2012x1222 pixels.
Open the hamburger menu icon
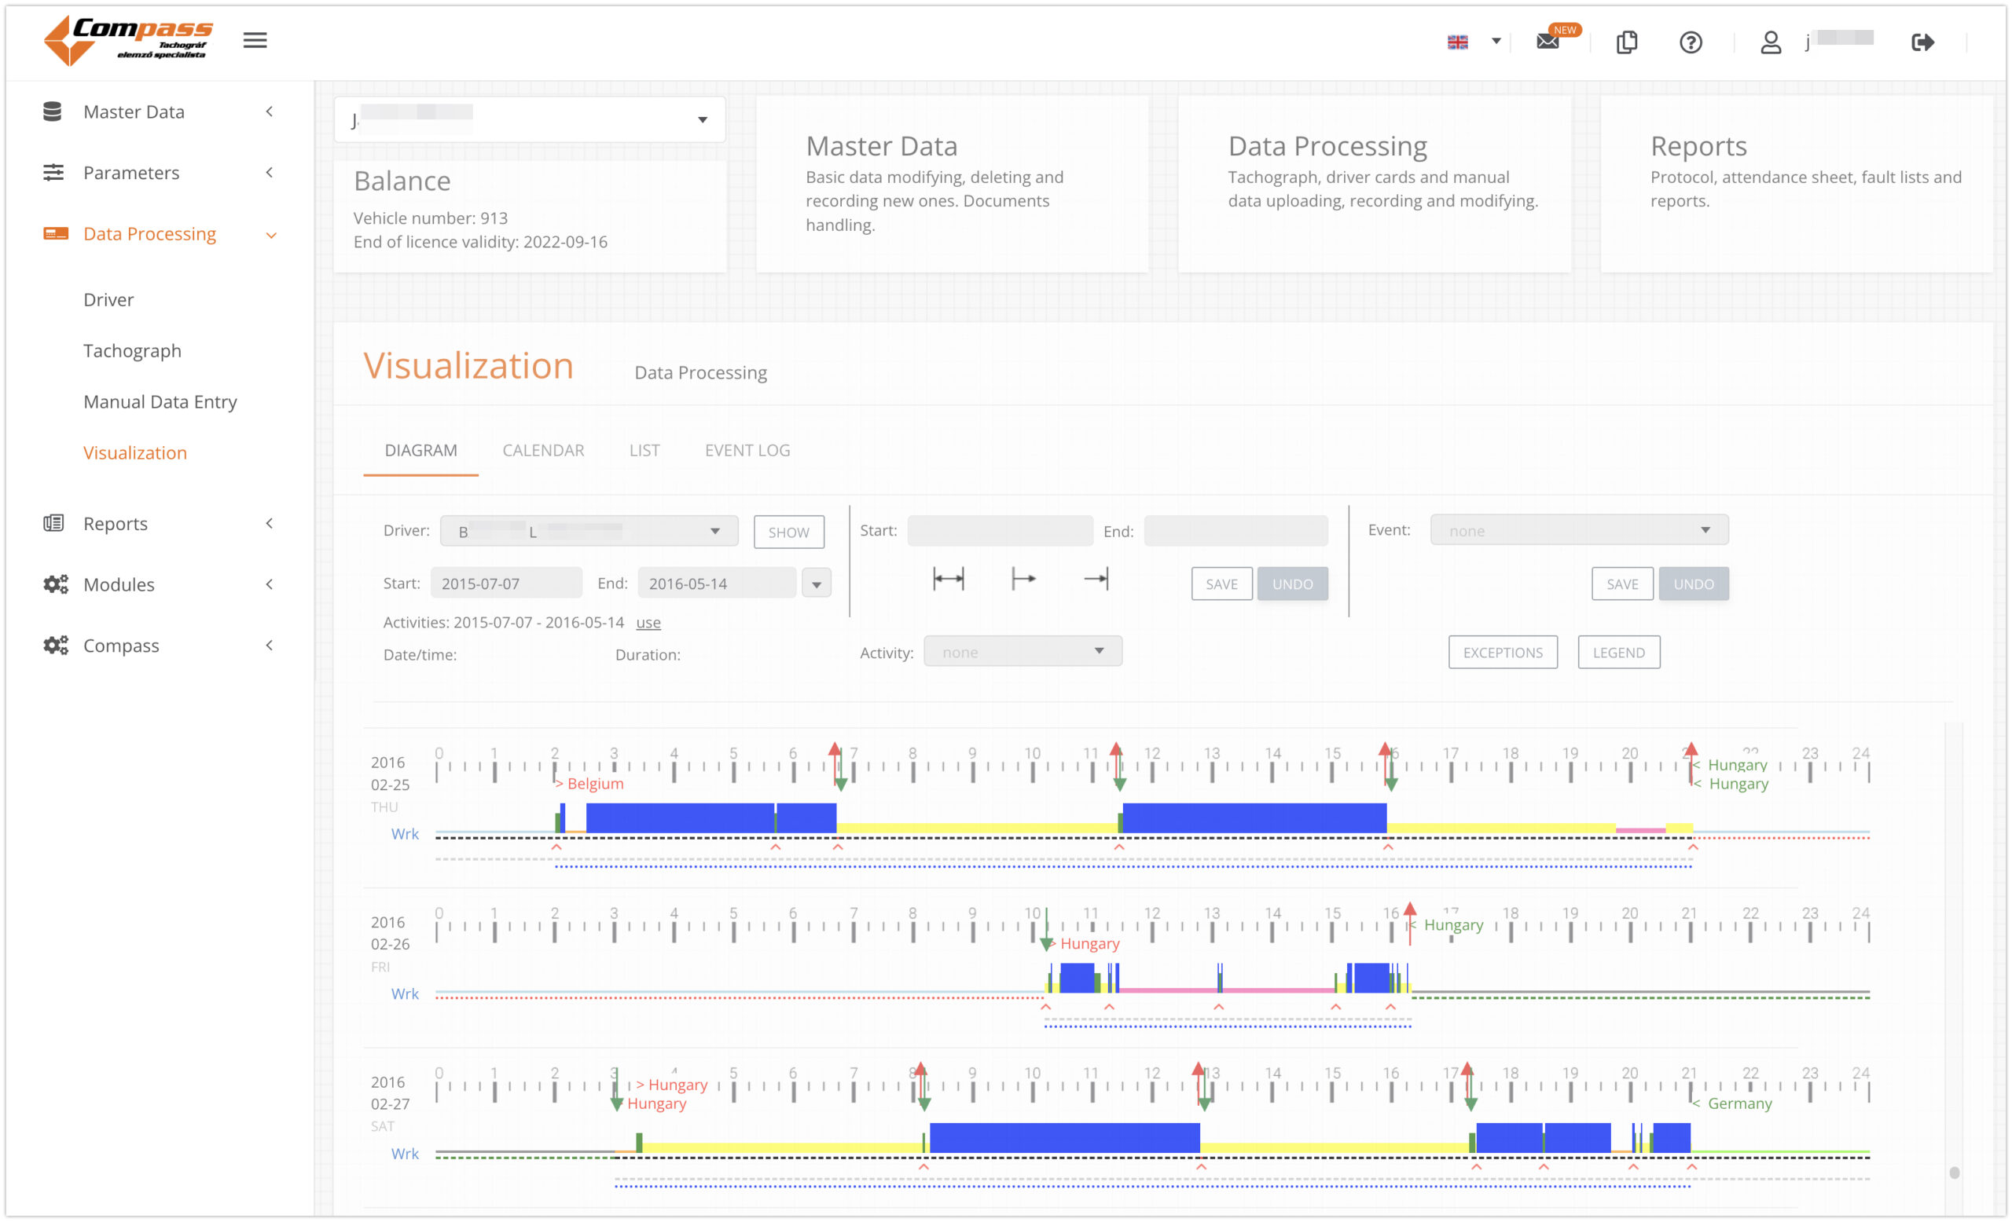point(255,40)
